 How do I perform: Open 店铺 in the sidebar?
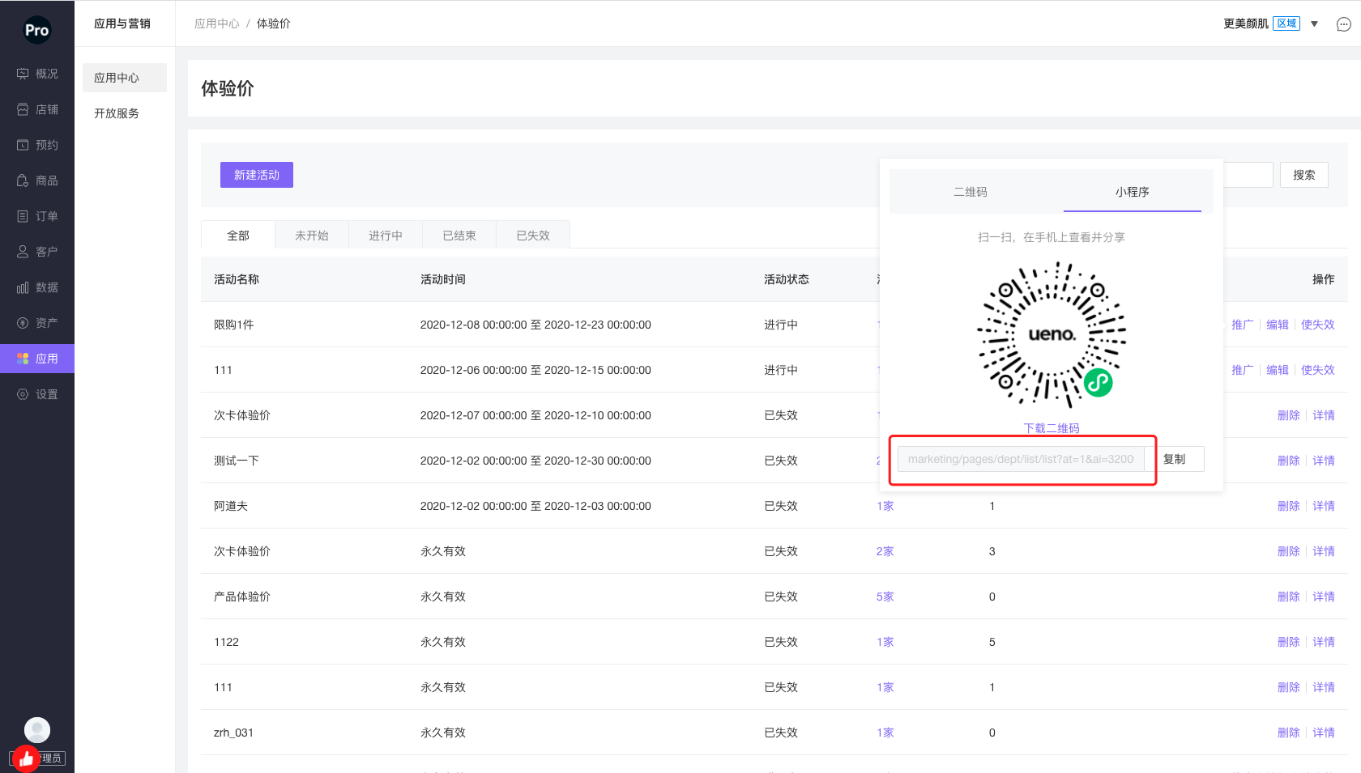(37, 109)
